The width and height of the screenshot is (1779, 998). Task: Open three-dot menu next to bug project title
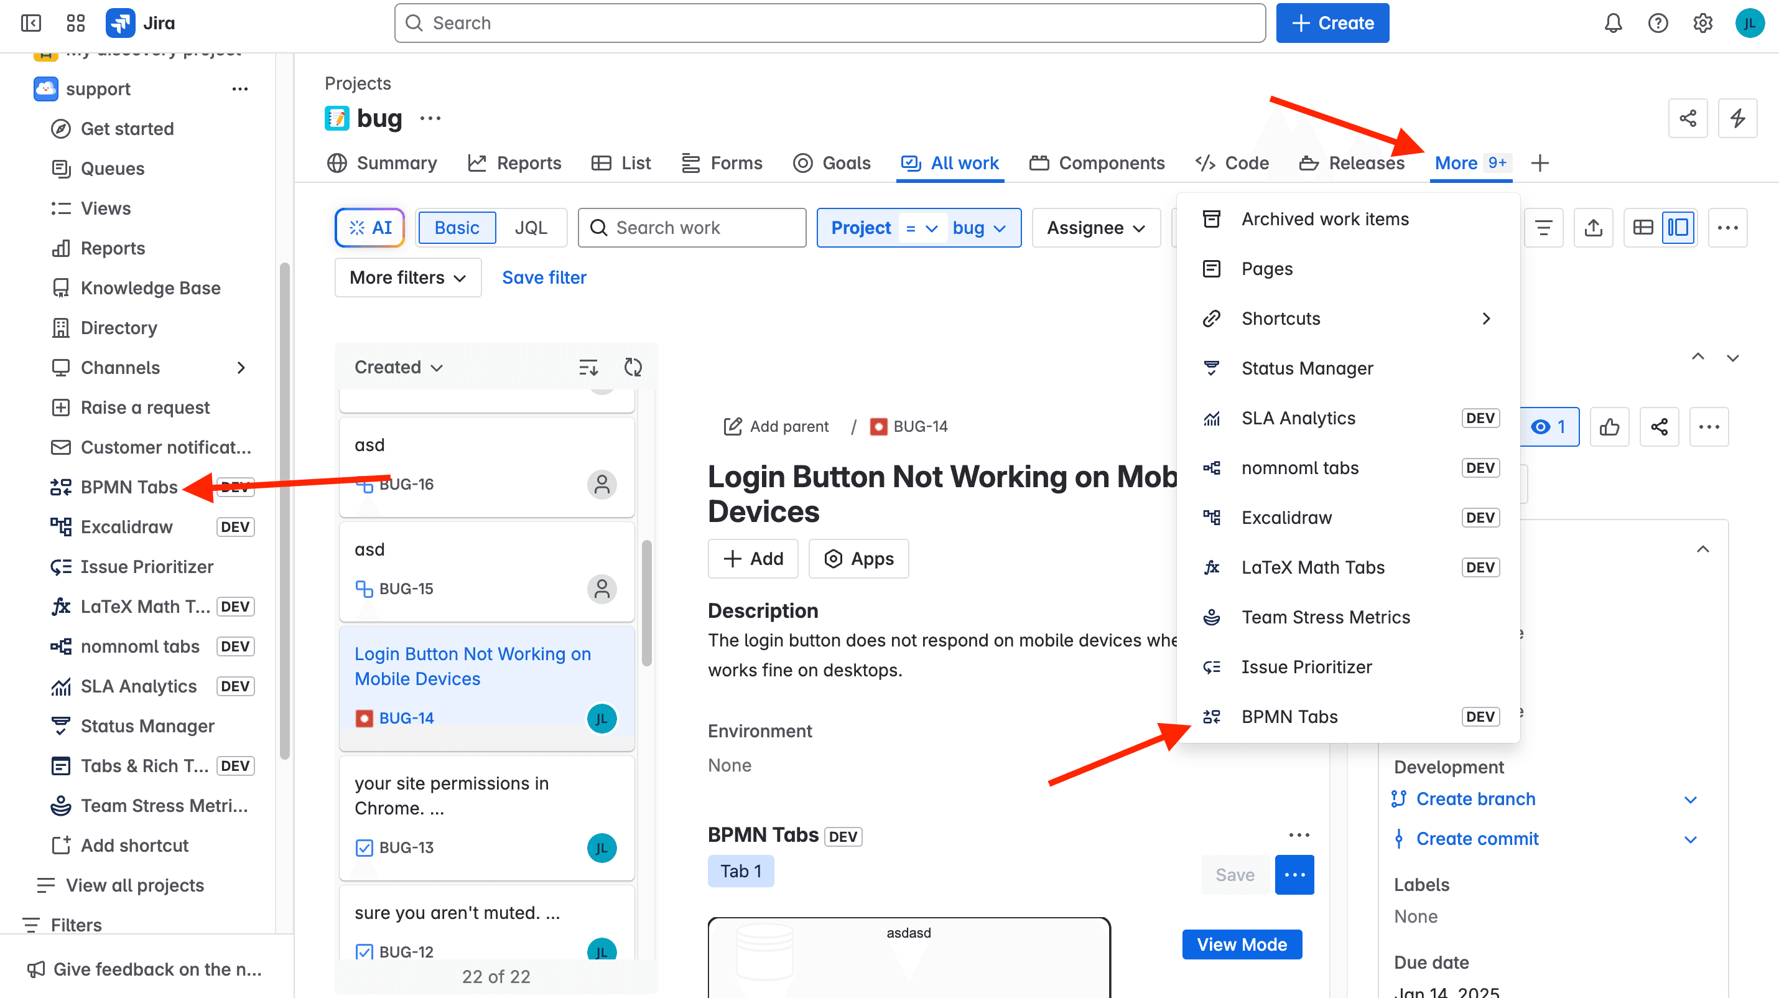coord(430,118)
